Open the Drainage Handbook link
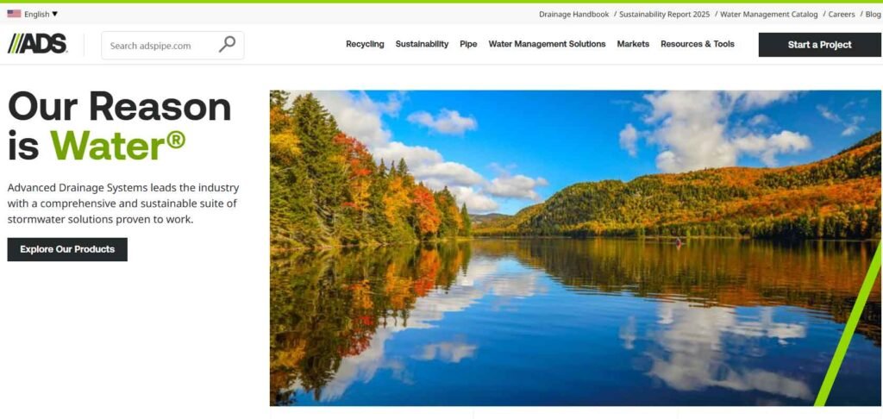Image resolution: width=883 pixels, height=419 pixels. [573, 15]
